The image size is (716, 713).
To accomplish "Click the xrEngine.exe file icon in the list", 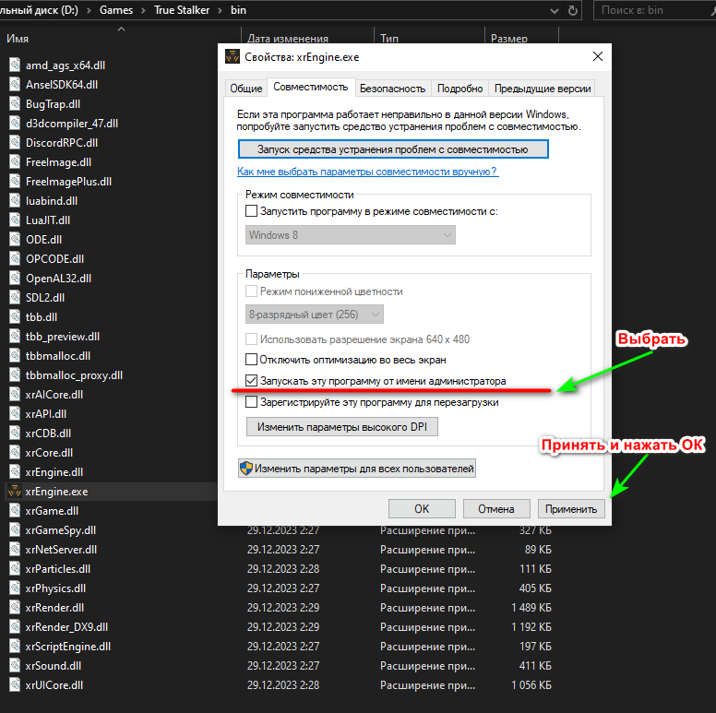I will 15,492.
